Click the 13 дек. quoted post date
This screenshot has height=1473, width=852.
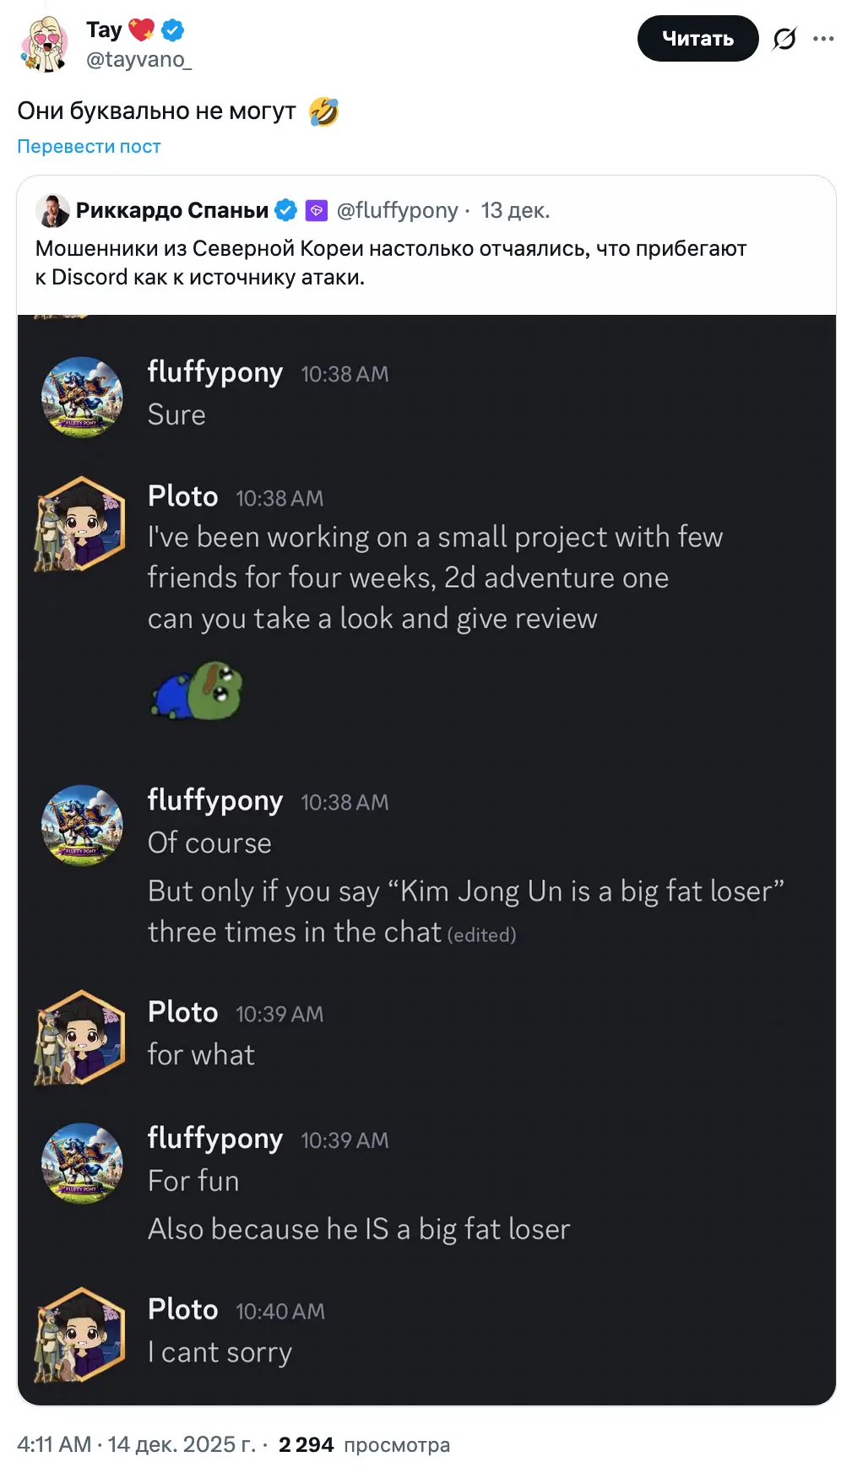pos(515,210)
